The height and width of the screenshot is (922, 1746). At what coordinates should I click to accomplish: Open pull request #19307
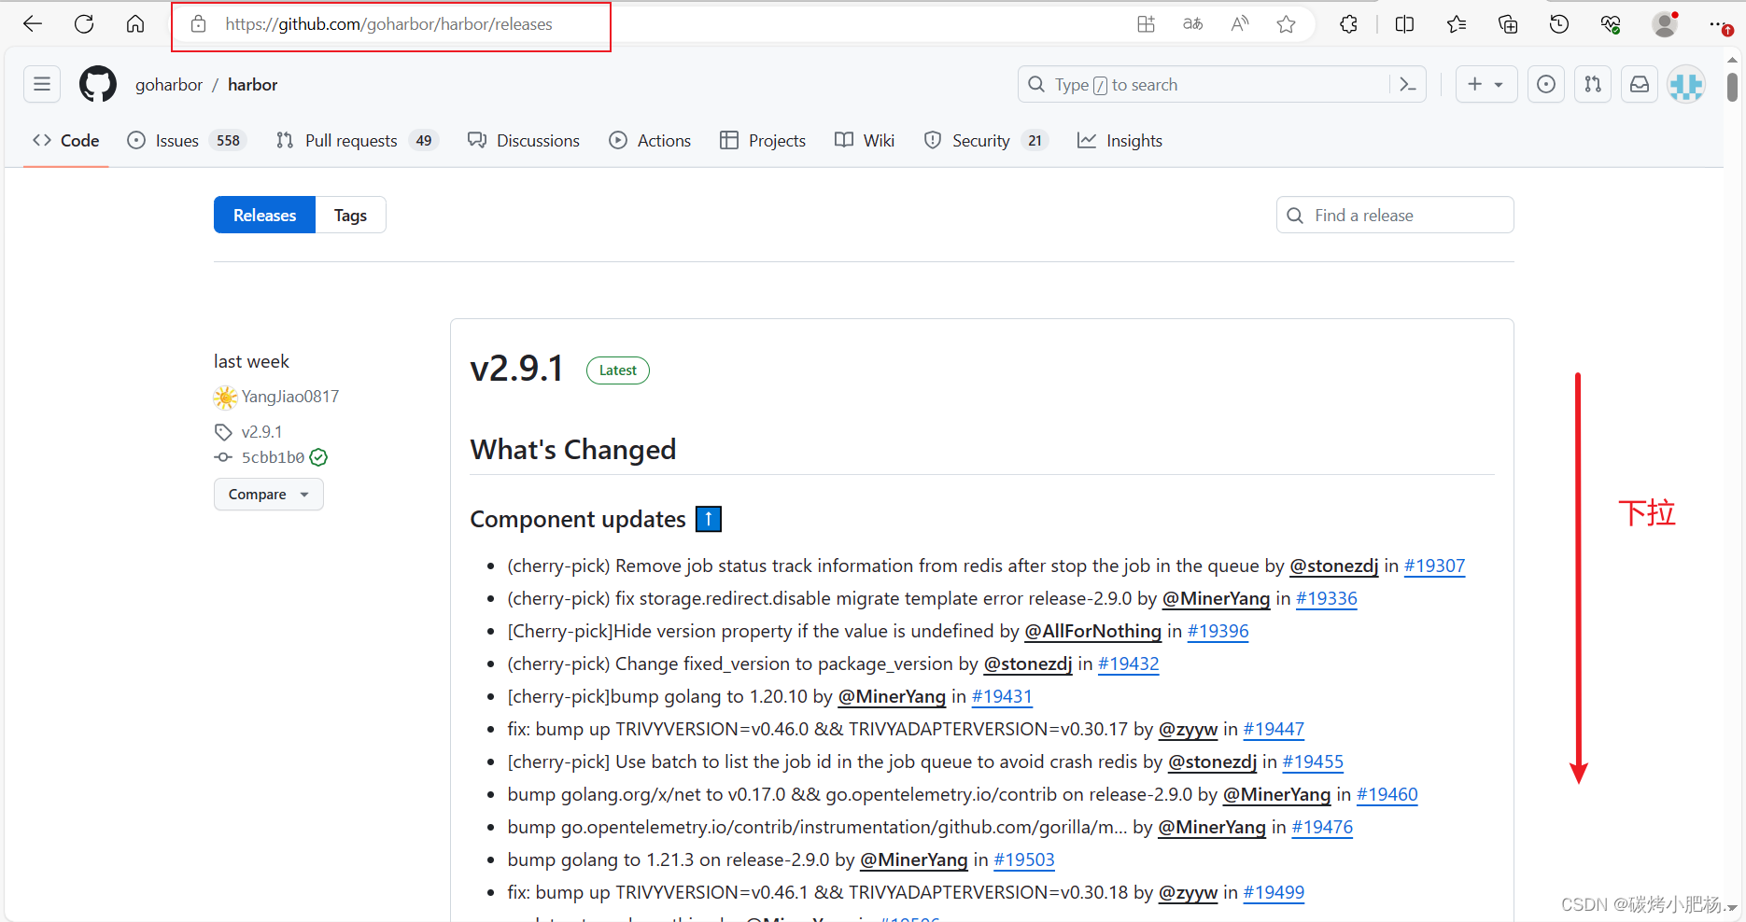click(x=1434, y=566)
